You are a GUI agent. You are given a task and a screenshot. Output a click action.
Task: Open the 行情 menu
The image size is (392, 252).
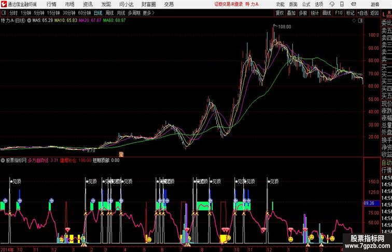(x=51, y=4)
